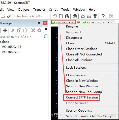Screen dimensions: 119x120
Task: Click the Paste icon in Session Manager
Action: (25, 30)
